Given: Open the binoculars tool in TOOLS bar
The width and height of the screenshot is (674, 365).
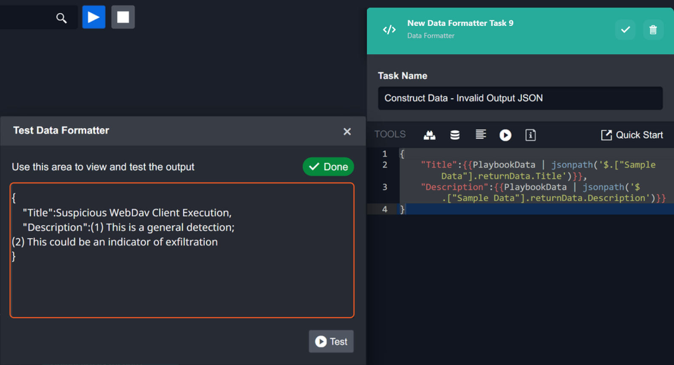Looking at the screenshot, I should pos(429,135).
